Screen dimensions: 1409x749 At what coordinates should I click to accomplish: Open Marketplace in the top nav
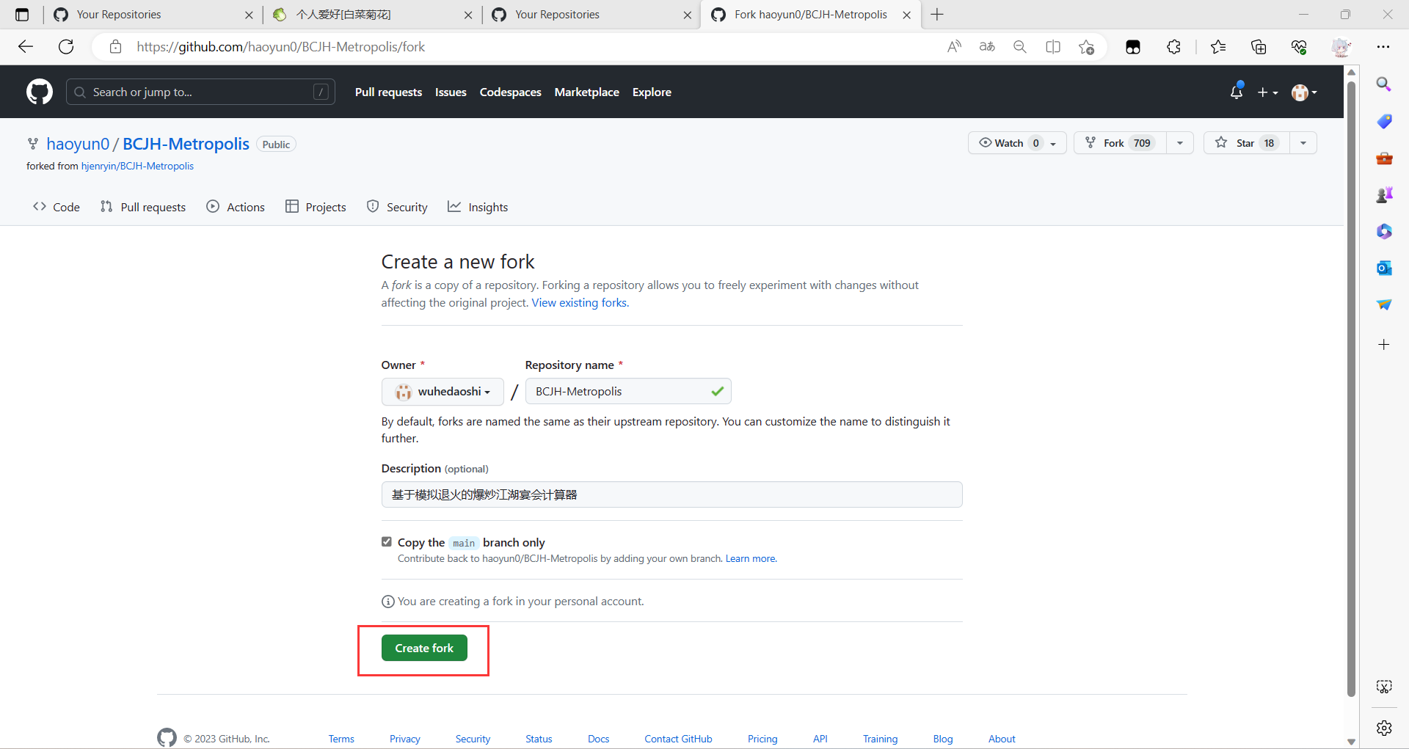pos(587,92)
